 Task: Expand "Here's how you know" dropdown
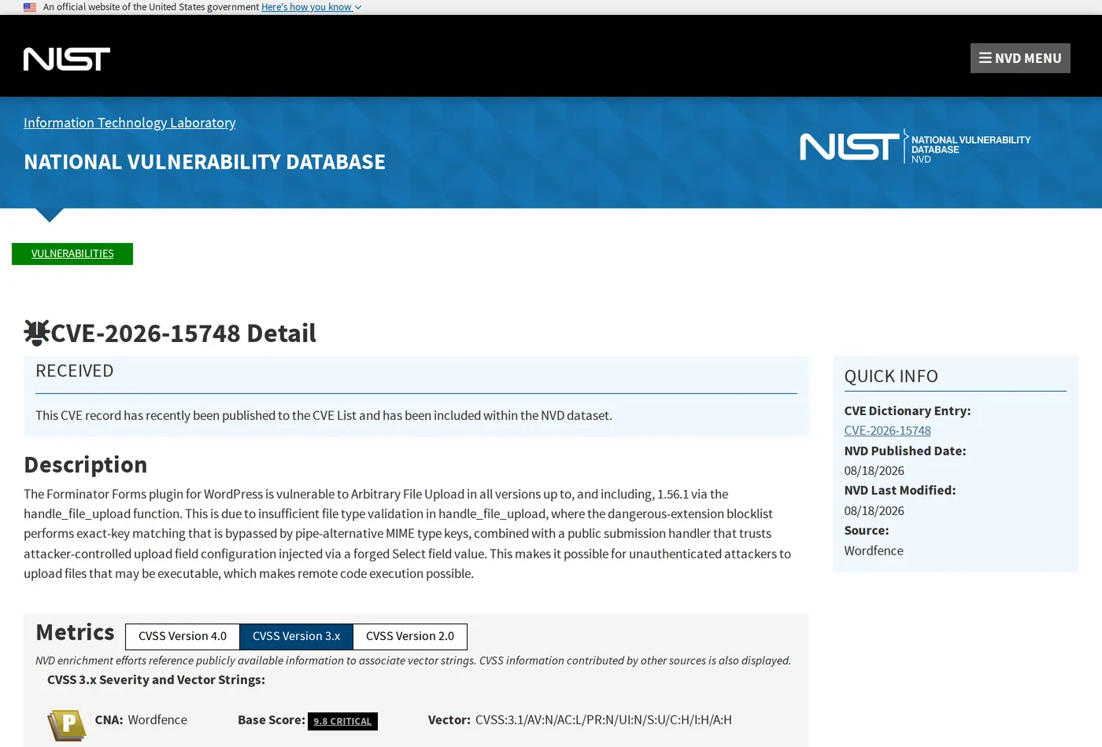point(311,7)
